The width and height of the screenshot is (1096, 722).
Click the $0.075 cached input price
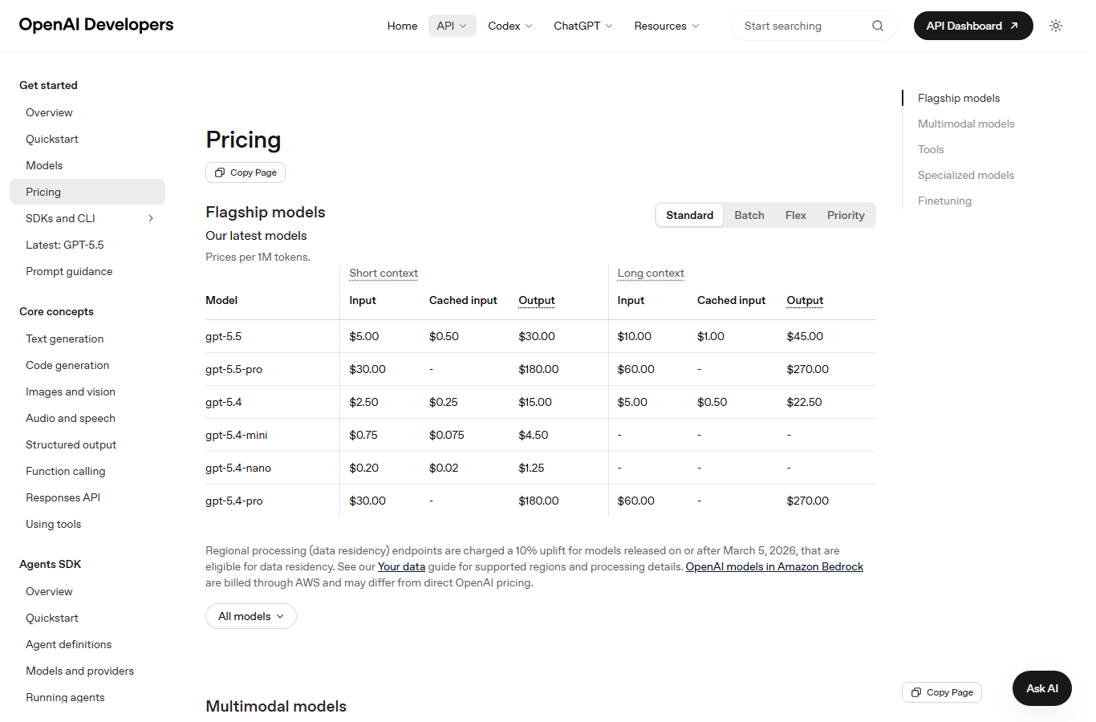pyautogui.click(x=447, y=435)
